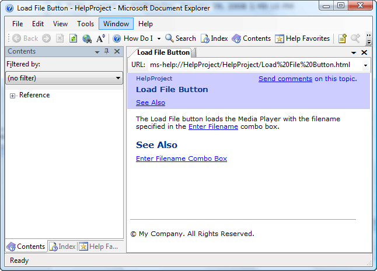Open the View menu
Screen dimensions: 377x271
(60, 24)
